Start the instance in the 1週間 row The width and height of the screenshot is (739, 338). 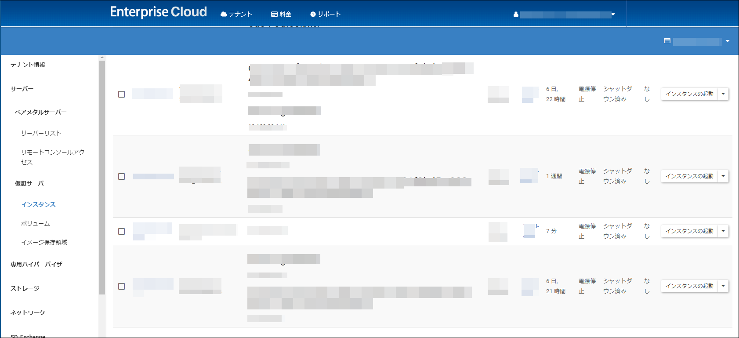click(689, 176)
